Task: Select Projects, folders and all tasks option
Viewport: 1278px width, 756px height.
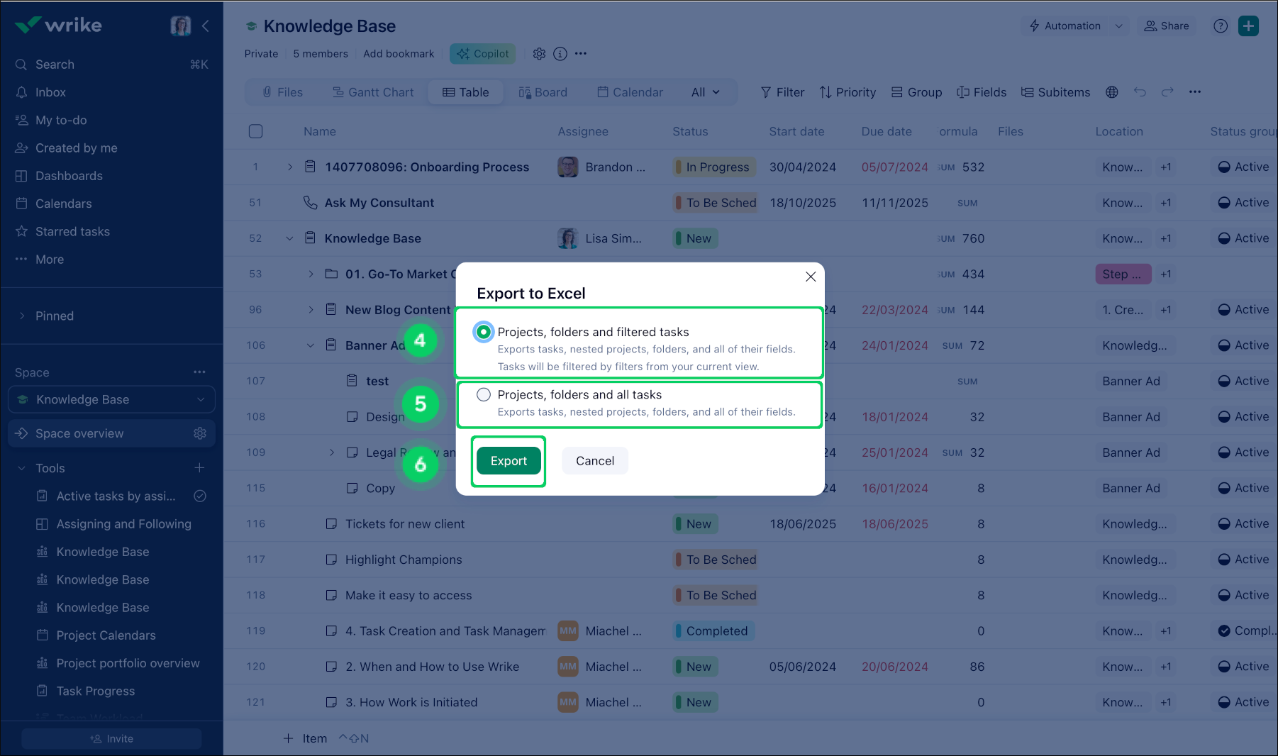Action: pos(484,395)
